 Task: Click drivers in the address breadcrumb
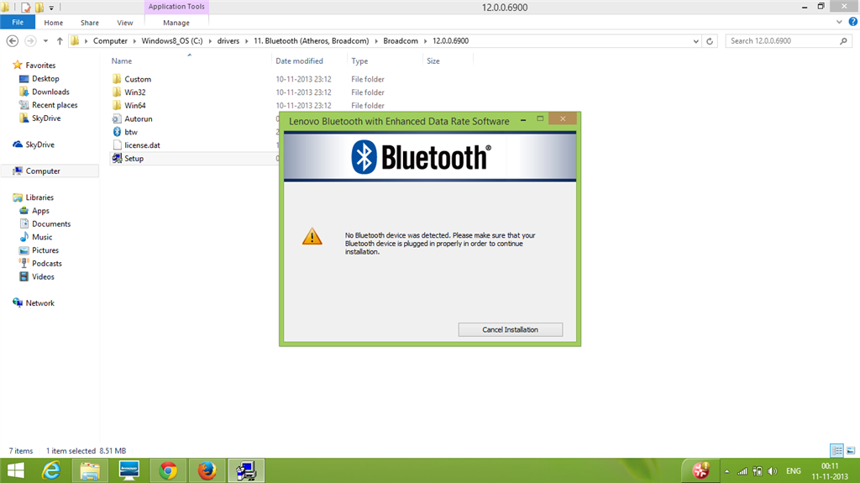click(228, 41)
